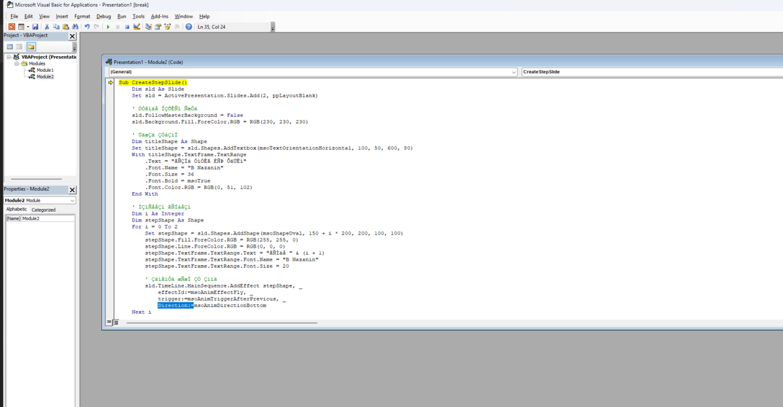
Task: Switch to the Categorized properties tab
Action: (x=44, y=210)
